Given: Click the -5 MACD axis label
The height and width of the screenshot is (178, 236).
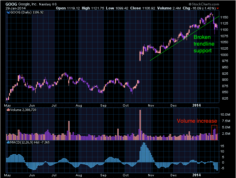Looking at the screenshot, I should pos(222,168).
